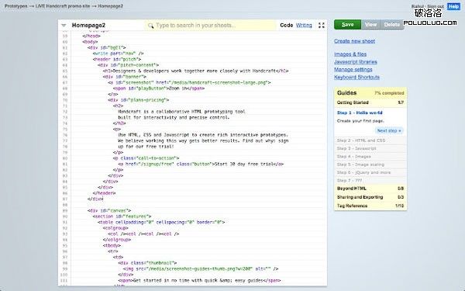Switch to Code view

click(287, 26)
